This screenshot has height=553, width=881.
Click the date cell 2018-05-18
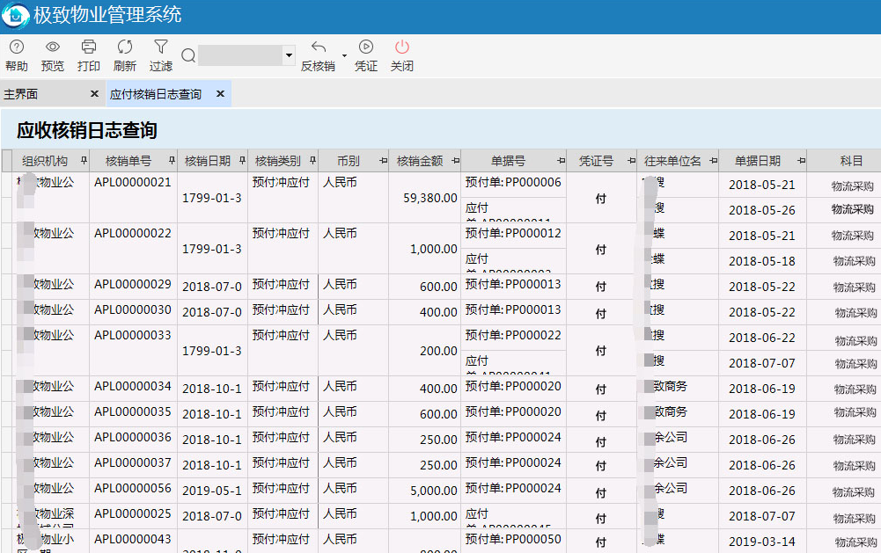click(762, 261)
